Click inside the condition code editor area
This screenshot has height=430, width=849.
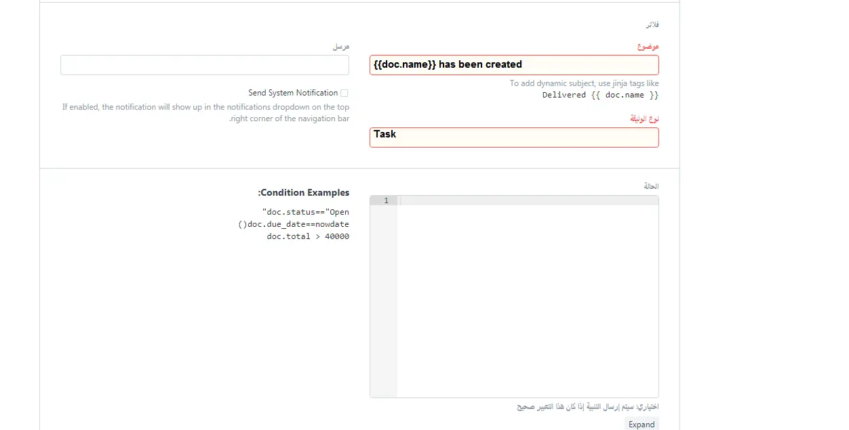tap(528, 297)
